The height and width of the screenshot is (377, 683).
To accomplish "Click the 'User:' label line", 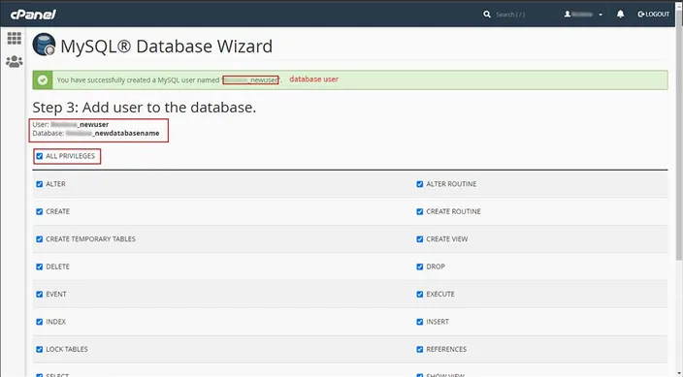I will coord(71,124).
